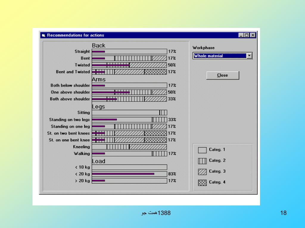Click the 'Kneeling' row label

(x=82, y=147)
